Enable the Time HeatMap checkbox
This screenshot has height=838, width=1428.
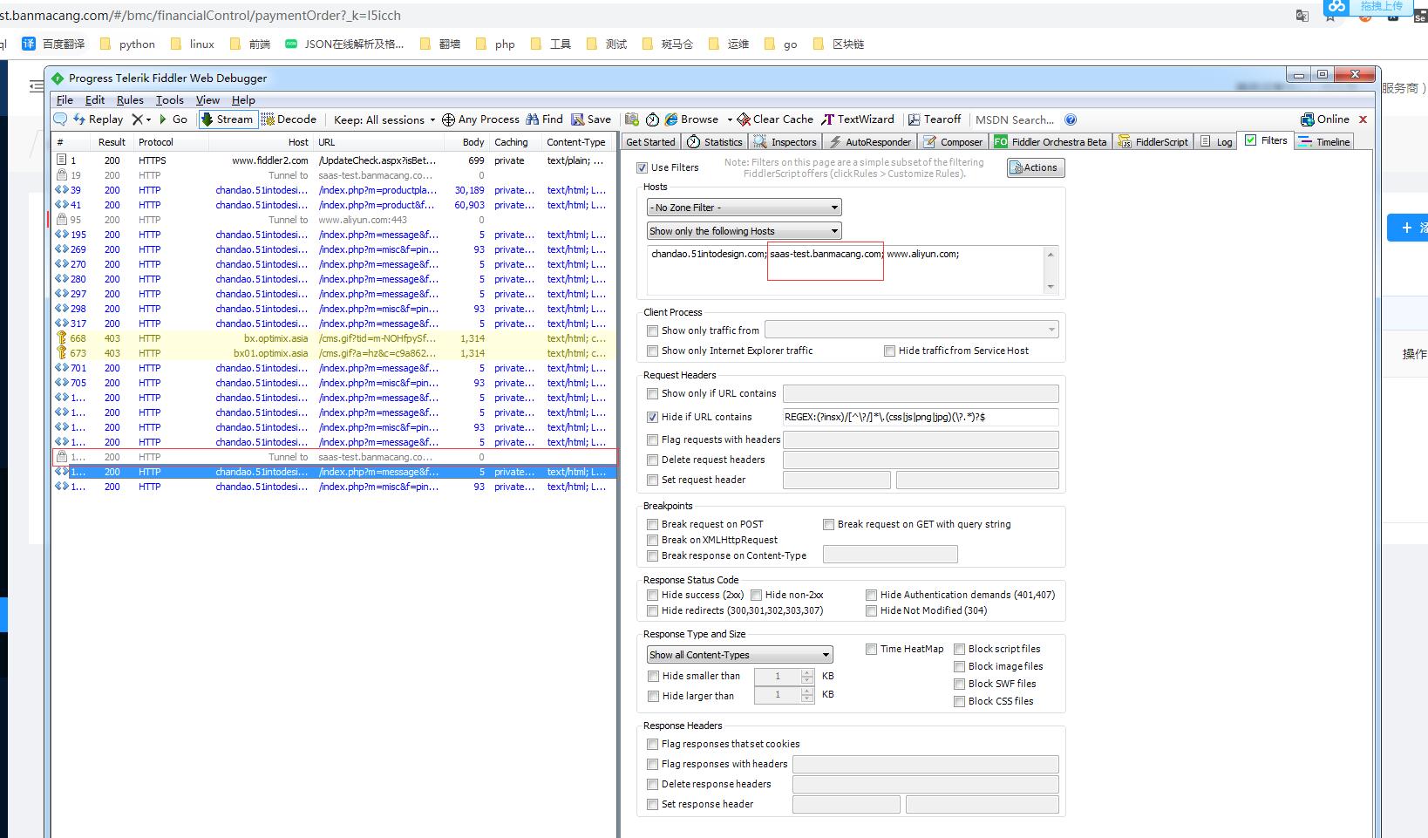click(871, 649)
